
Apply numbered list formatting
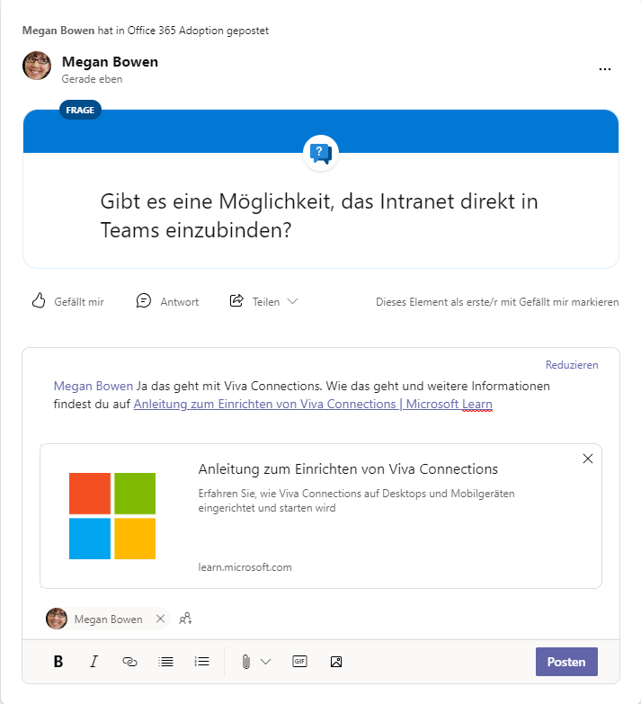click(x=202, y=662)
